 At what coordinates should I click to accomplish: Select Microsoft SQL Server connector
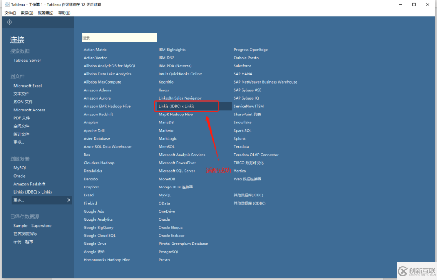click(177, 171)
